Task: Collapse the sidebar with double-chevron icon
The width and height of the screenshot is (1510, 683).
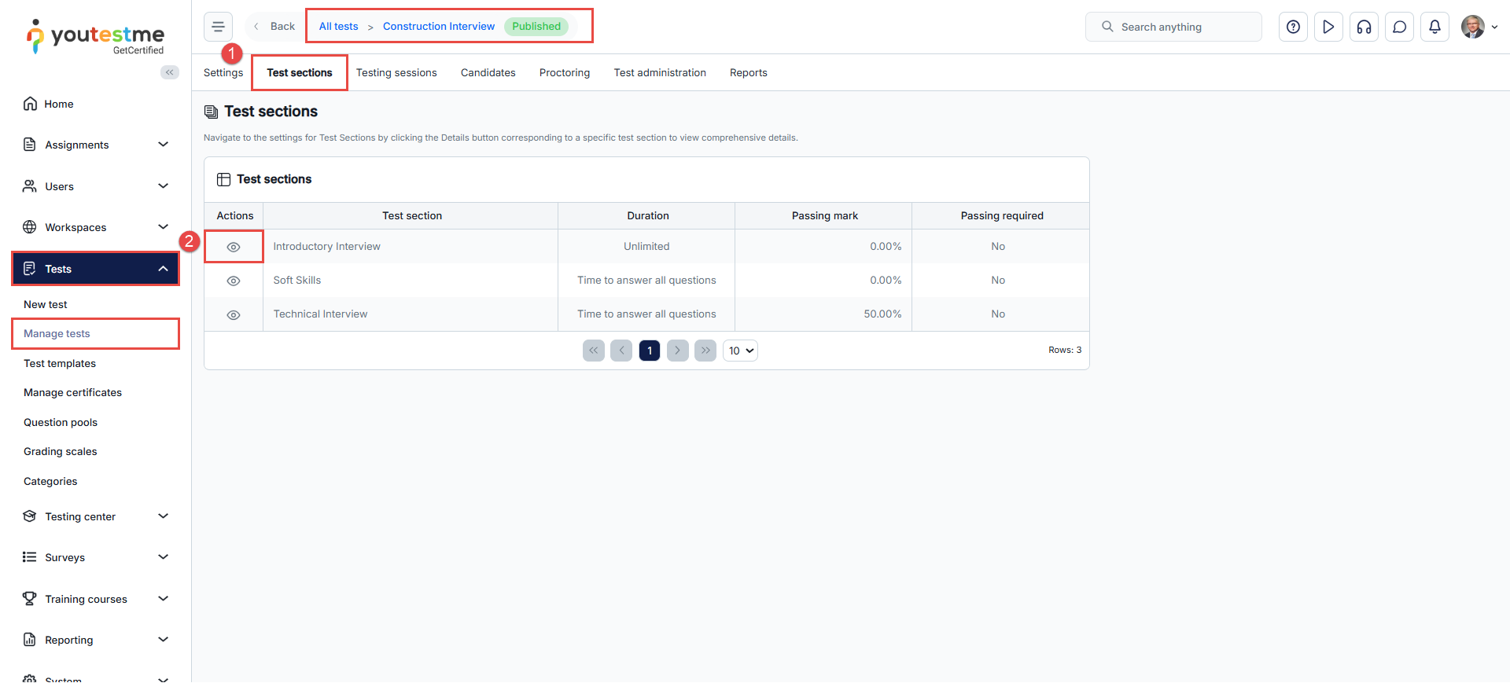Action: point(169,72)
